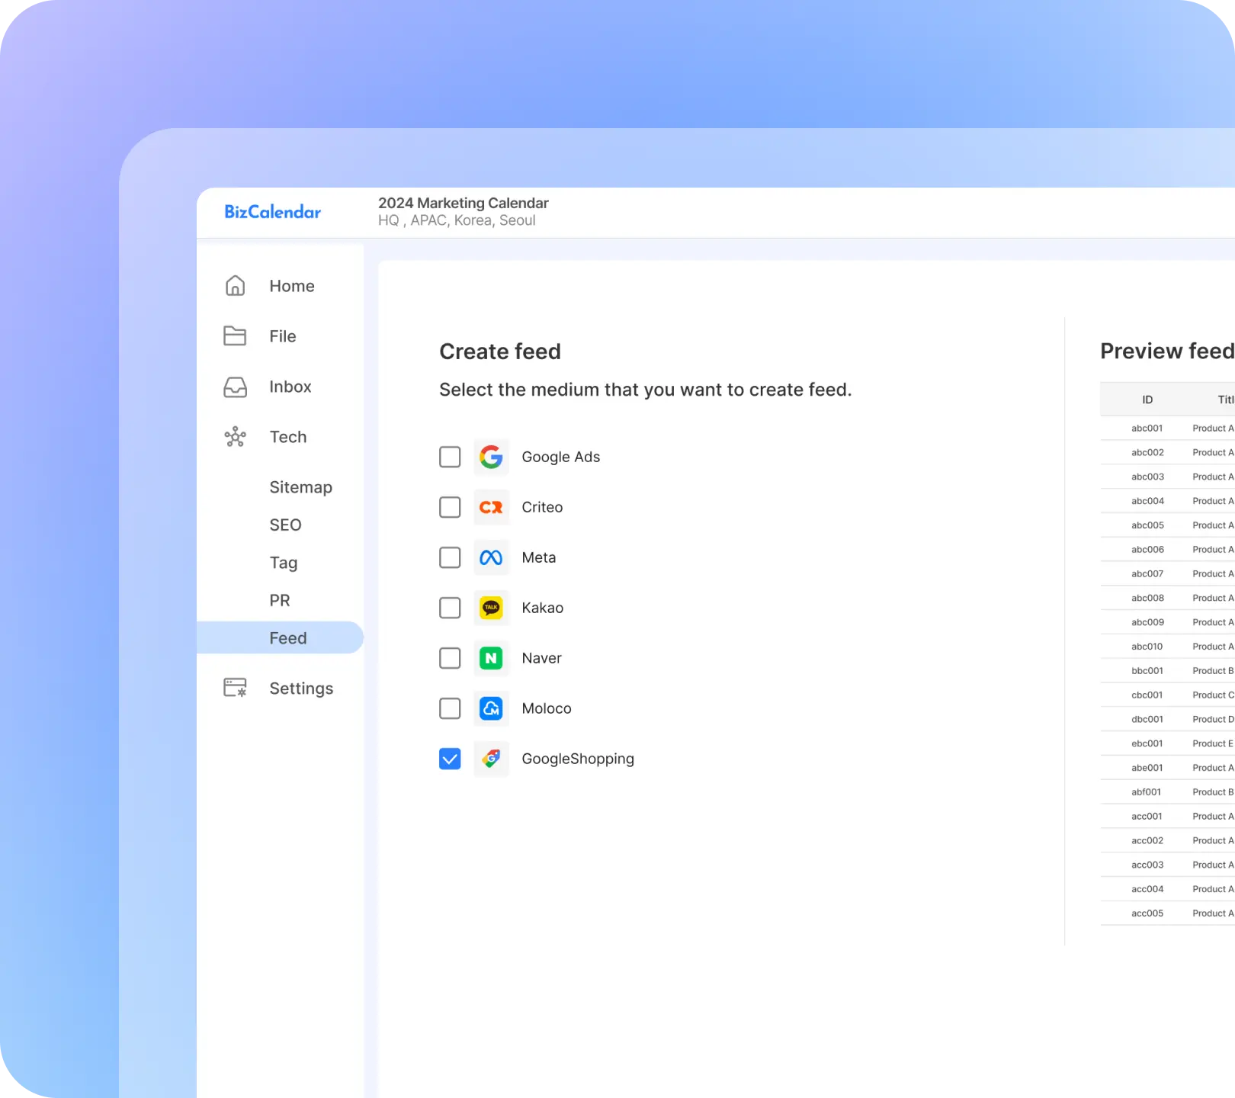Toggle the Moloco checkbox on
The height and width of the screenshot is (1098, 1235).
pyautogui.click(x=450, y=708)
